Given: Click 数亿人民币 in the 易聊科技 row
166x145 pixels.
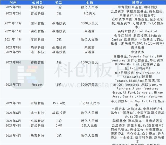Looking at the screenshot, I should pos(89,7).
